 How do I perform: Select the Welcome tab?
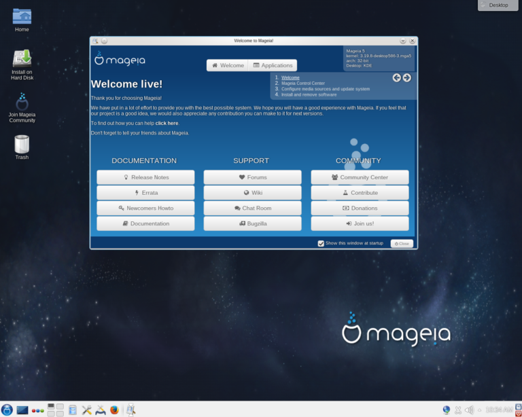[228, 65]
